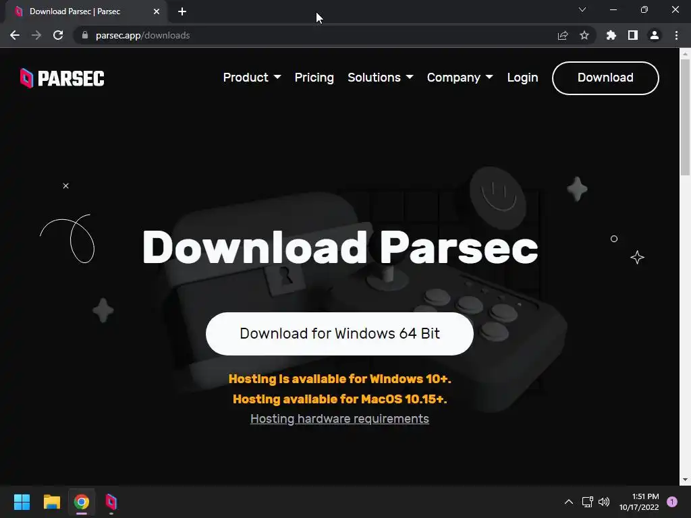The width and height of the screenshot is (691, 518).
Task: Open Chrome profile avatar icon
Action: 655,35
